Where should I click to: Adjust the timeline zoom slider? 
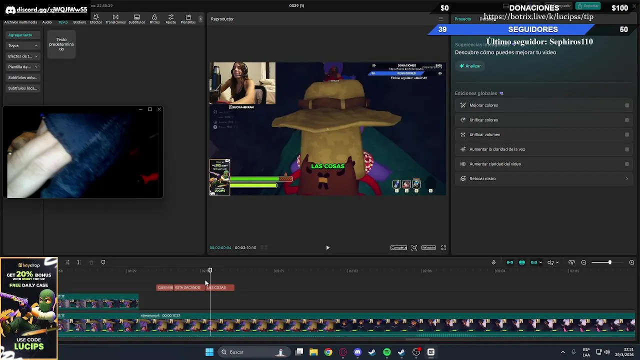[609, 262]
